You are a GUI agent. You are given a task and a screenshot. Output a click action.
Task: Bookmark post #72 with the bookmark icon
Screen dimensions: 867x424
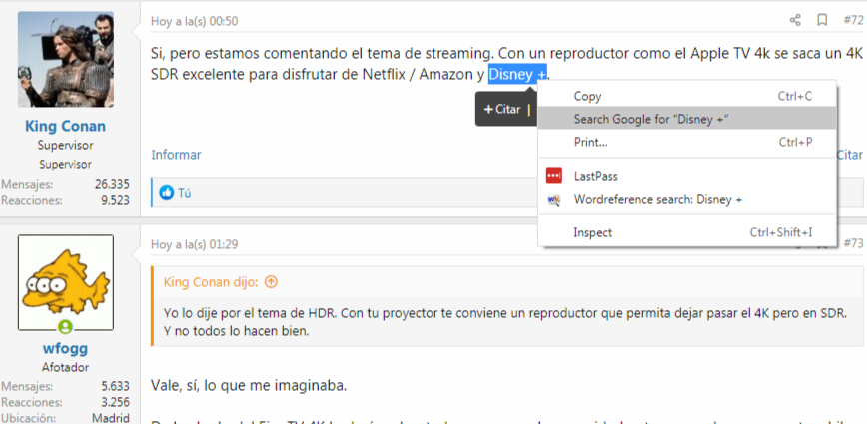[822, 20]
